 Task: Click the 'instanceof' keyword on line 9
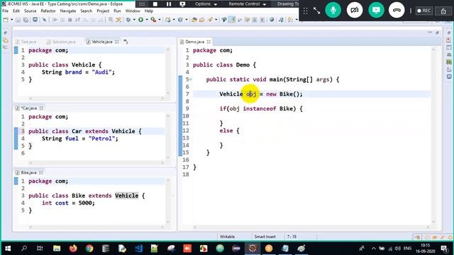(260, 108)
